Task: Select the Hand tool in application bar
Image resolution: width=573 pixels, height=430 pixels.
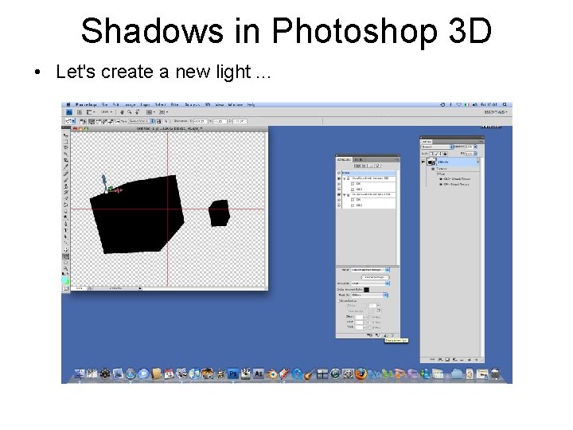Action: click(122, 112)
